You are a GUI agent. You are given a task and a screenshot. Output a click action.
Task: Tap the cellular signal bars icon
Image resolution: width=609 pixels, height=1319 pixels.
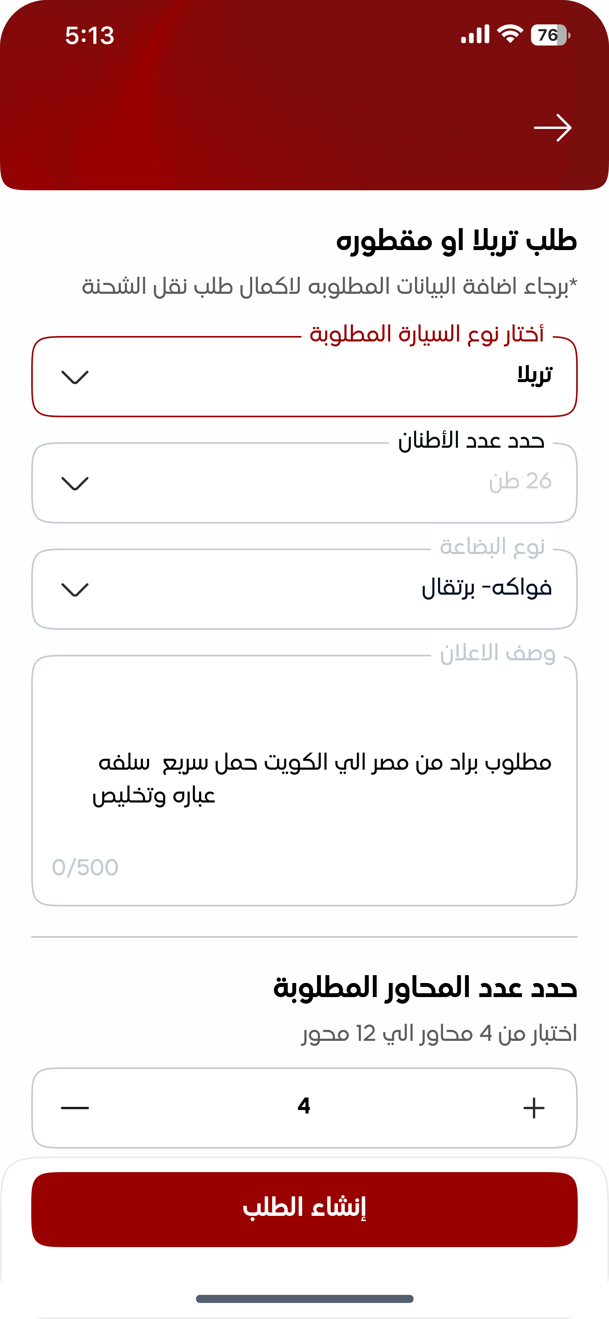pos(475,35)
